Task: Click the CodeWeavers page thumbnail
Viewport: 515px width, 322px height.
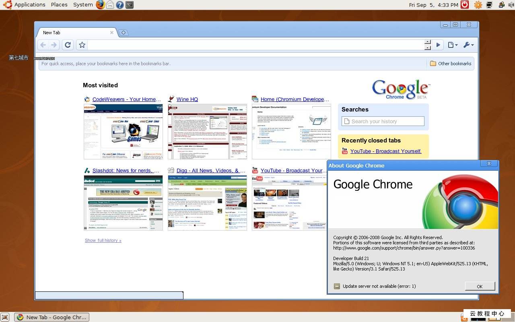Action: click(x=123, y=132)
